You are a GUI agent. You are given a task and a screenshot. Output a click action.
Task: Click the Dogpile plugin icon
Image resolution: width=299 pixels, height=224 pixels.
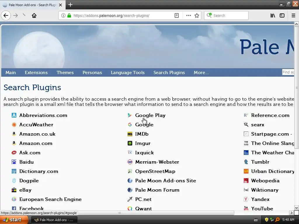click(x=14, y=181)
